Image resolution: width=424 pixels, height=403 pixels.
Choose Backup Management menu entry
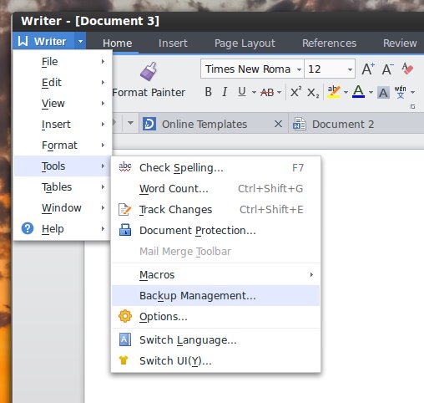pos(215,296)
